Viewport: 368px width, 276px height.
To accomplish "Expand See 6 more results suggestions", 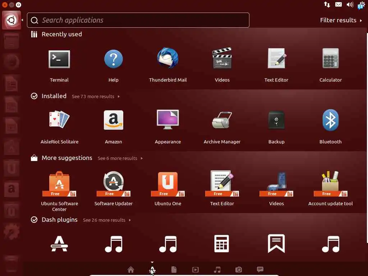I will [120, 158].
